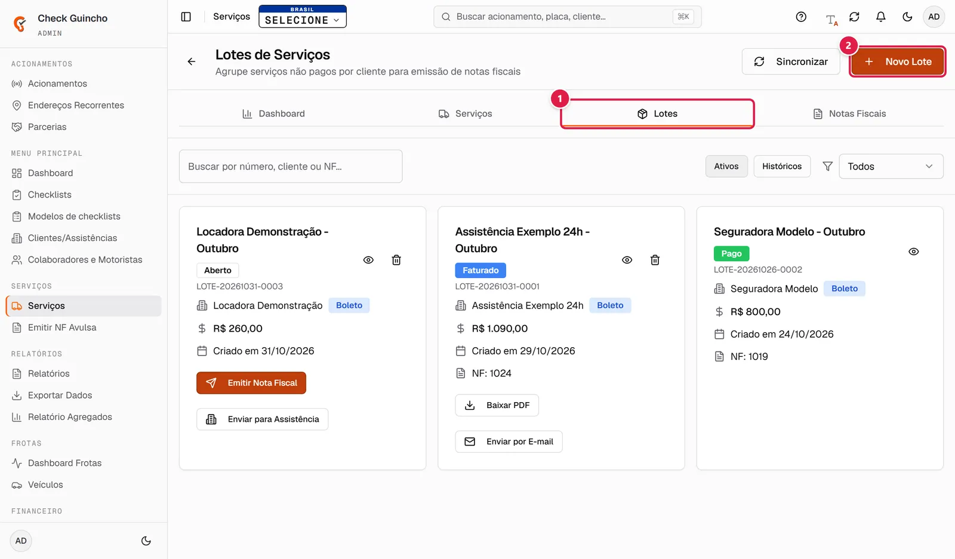Click the Novo Lote button
955x559 pixels.
pyautogui.click(x=898, y=61)
